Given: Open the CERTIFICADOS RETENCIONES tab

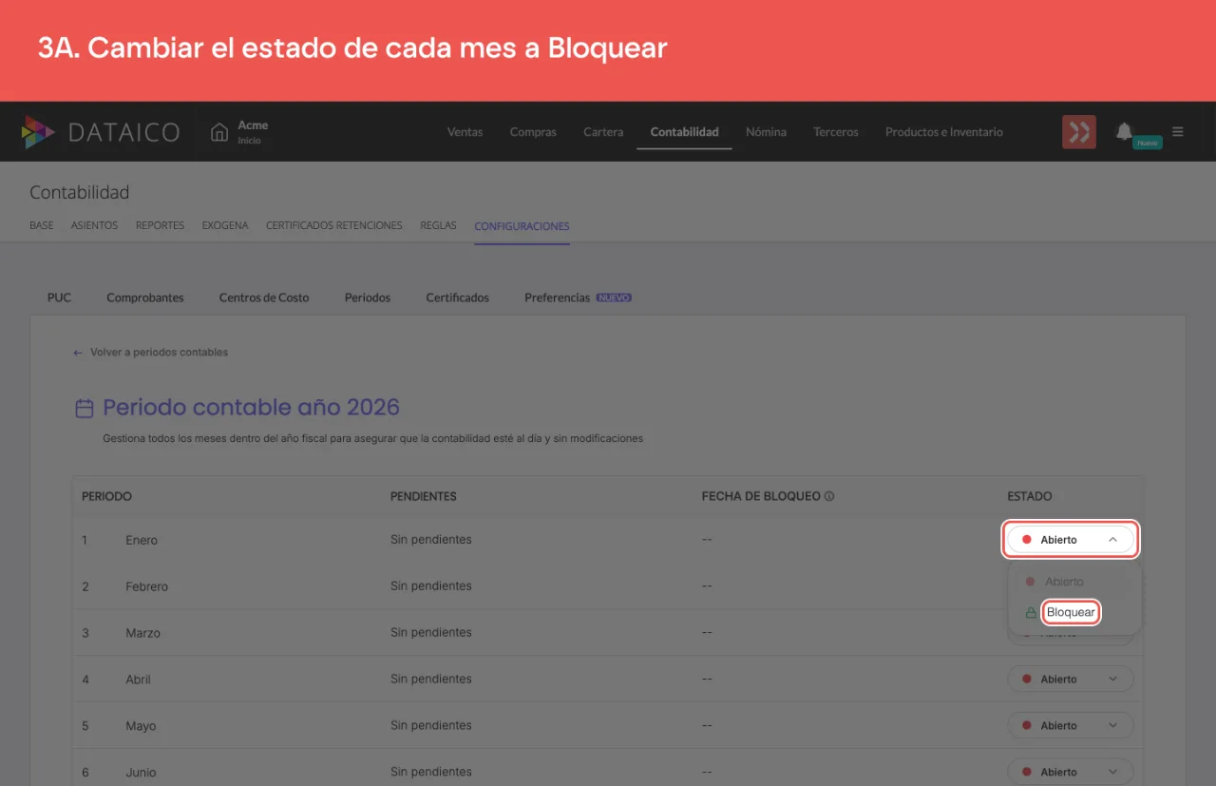Looking at the screenshot, I should point(334,226).
